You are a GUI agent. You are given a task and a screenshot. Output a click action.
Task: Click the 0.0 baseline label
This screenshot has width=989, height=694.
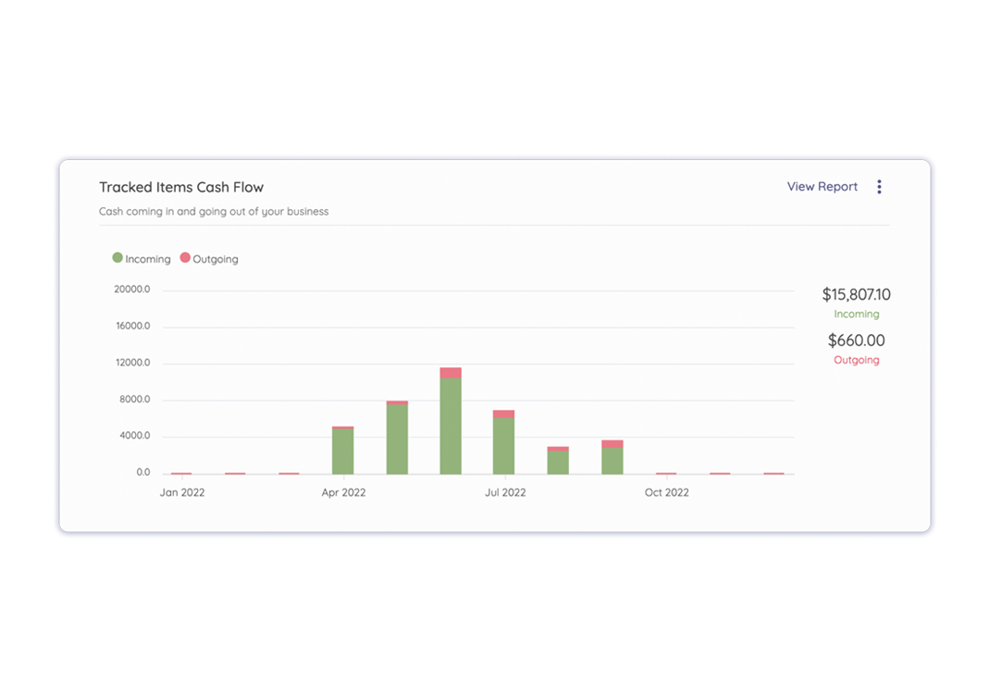[x=141, y=471]
